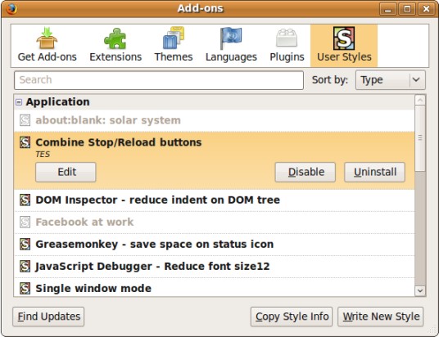Select DOM Inspector reduce indent style entry
Viewport: 439px width, 337px height.
coord(215,200)
